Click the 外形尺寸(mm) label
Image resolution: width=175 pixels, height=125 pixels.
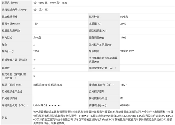click(x=10, y=3)
